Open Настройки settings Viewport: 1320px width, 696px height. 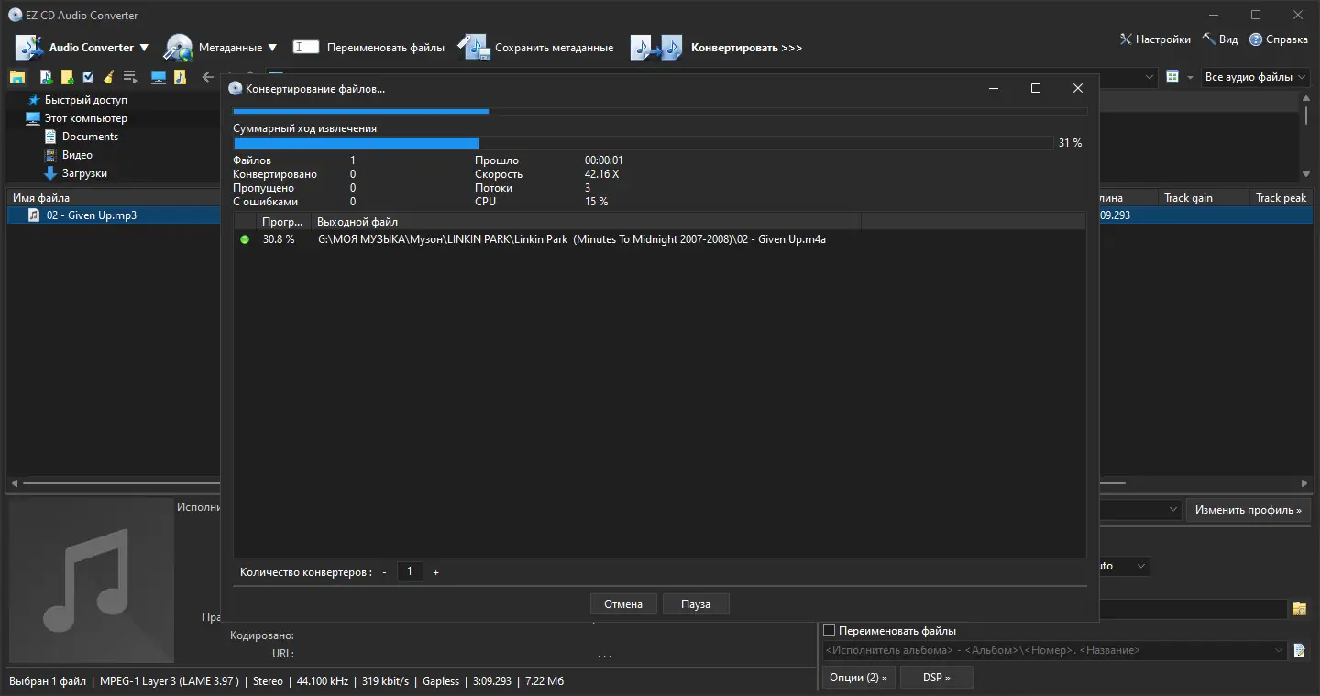[x=1155, y=39]
